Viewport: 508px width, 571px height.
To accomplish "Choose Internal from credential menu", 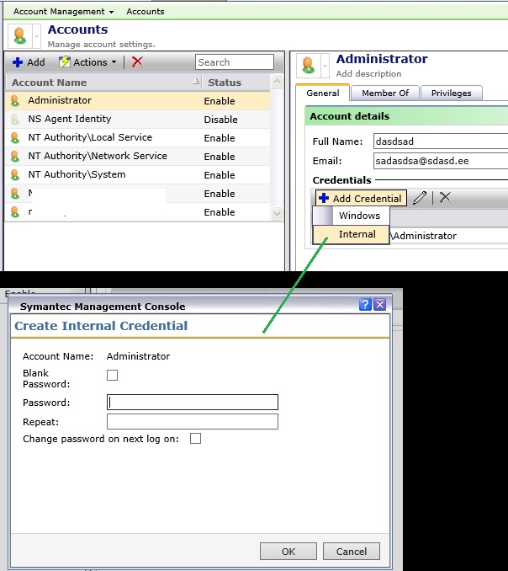I will pyautogui.click(x=351, y=234).
